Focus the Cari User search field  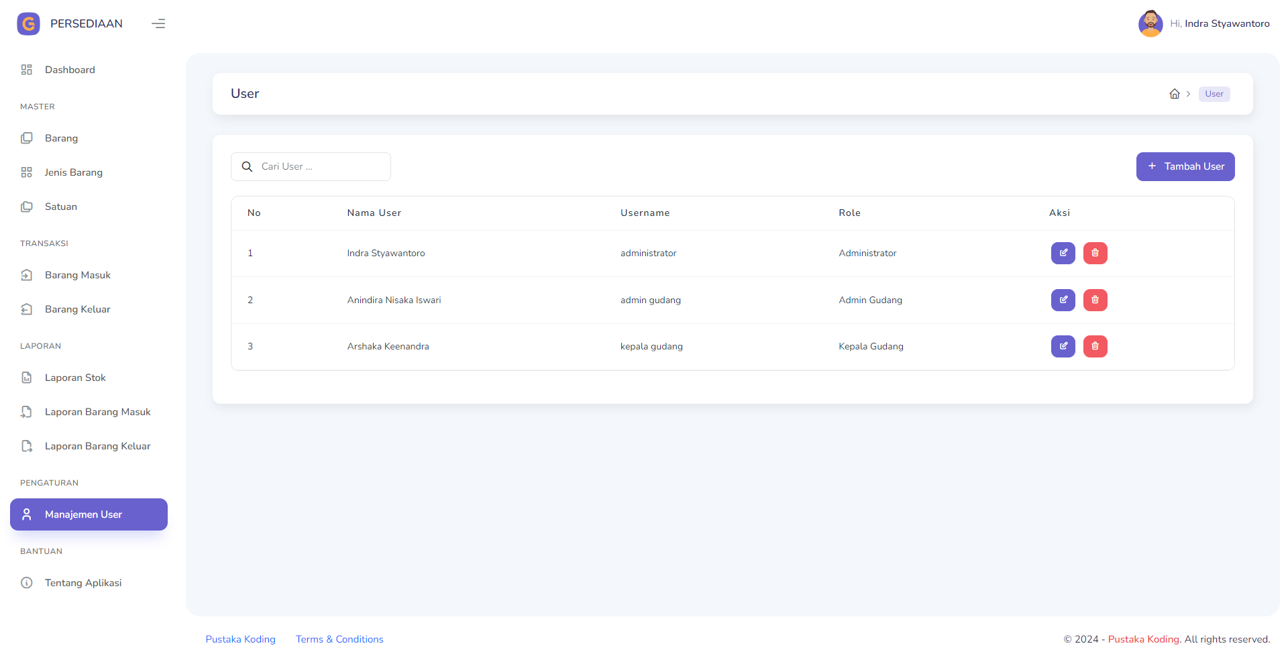click(x=315, y=166)
